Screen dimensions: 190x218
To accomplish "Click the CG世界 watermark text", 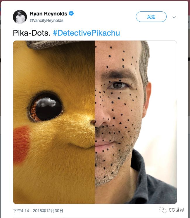I will tap(176, 210).
